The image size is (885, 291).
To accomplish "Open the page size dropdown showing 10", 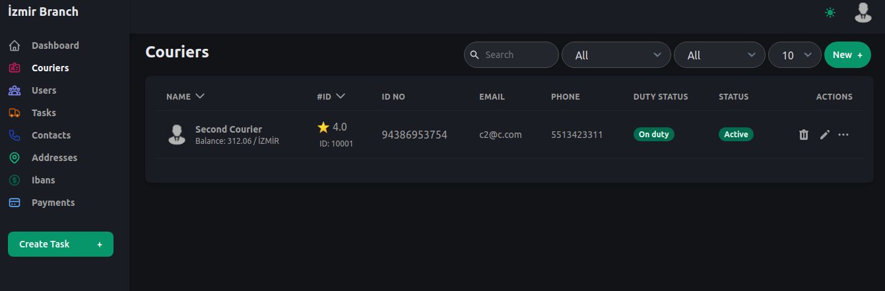I will (795, 55).
